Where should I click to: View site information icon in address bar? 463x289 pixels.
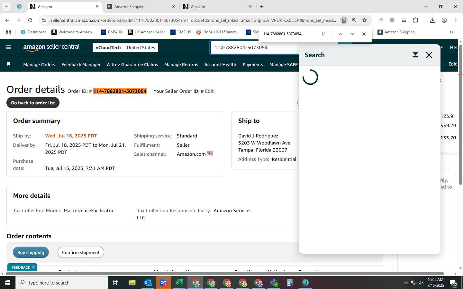click(44, 20)
